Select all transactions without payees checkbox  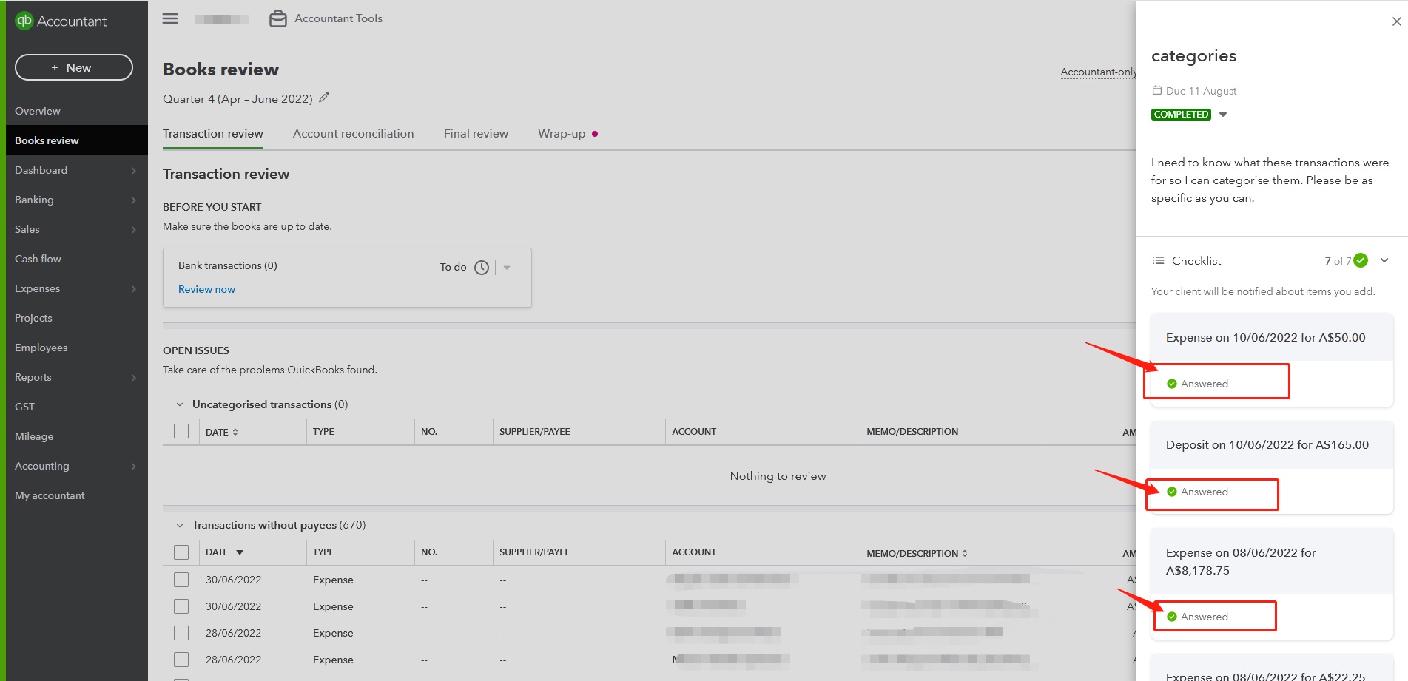click(181, 552)
